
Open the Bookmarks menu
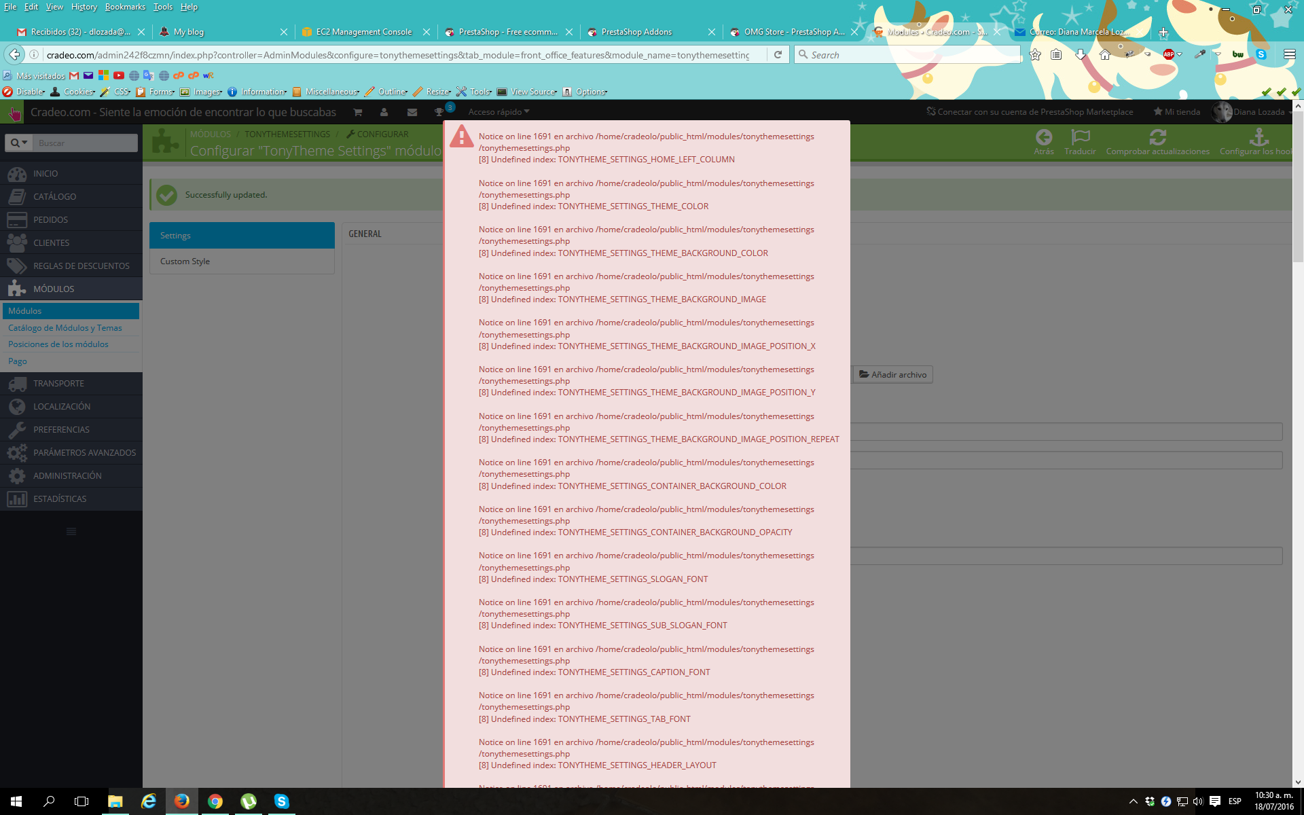(125, 7)
